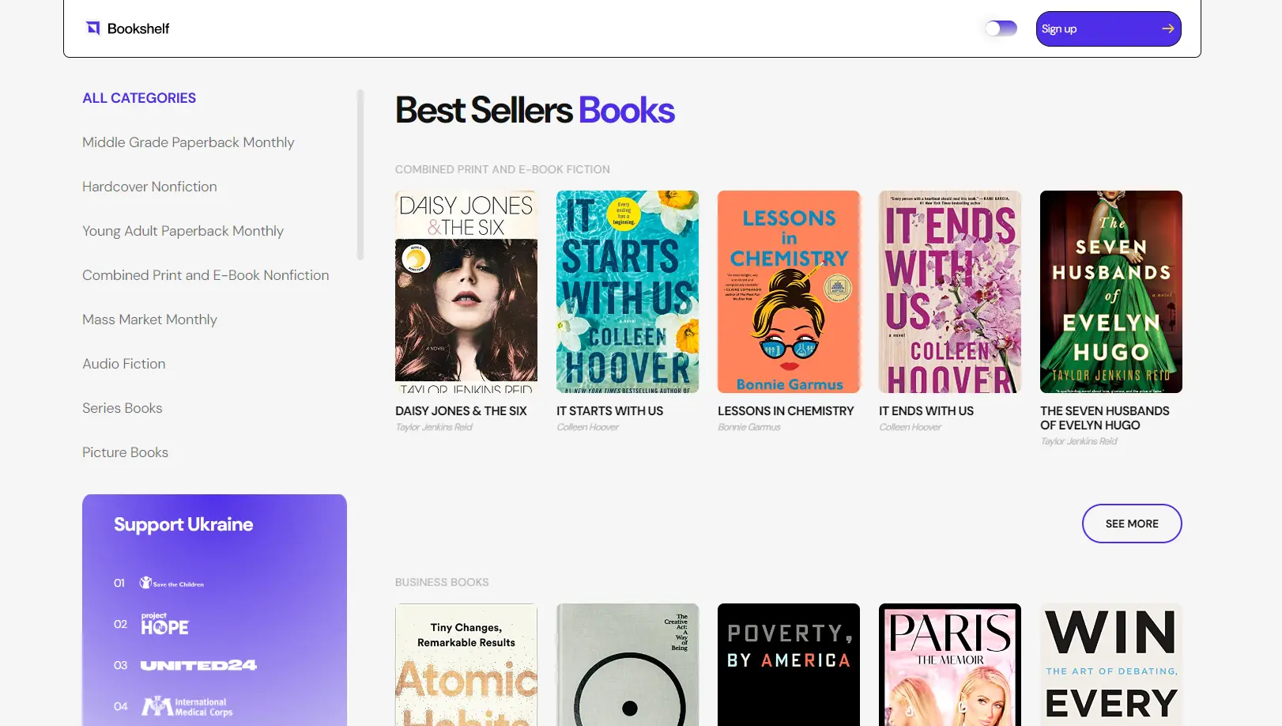Screen dimensions: 1282x726
Task: Open the Atomic Habits cover under Business Books
Action: [x=466, y=664]
